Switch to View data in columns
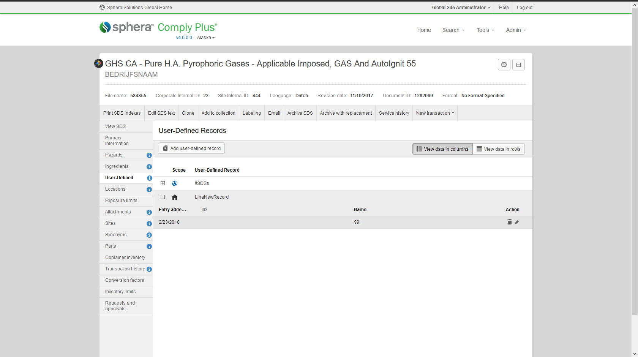 [442, 149]
